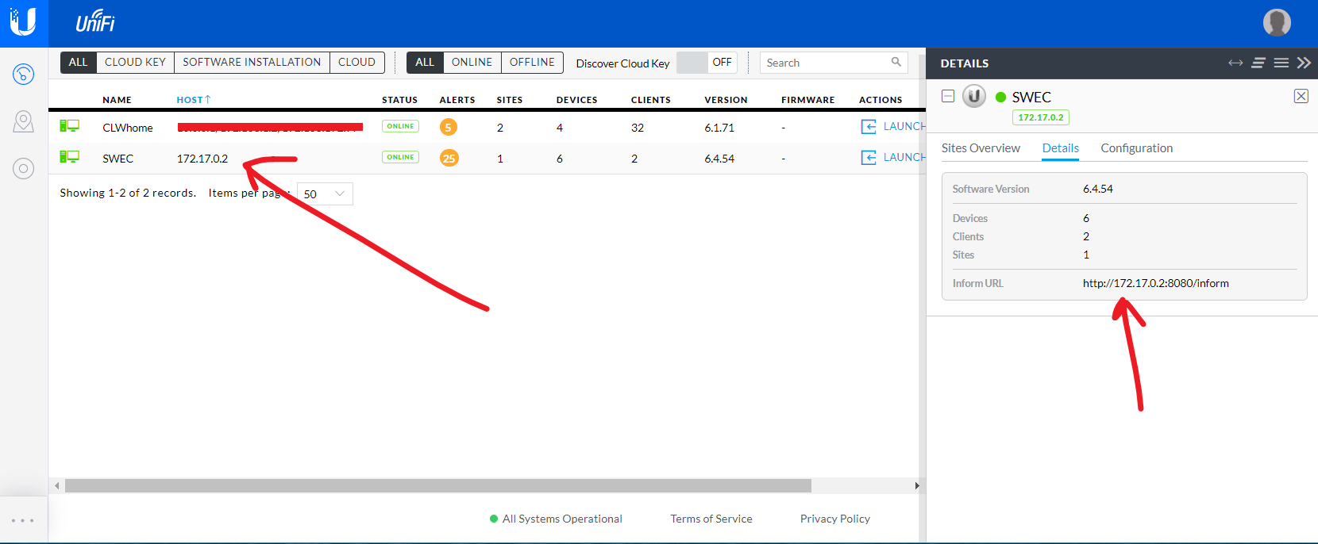The width and height of the screenshot is (1318, 544).
Task: Click the UniFi logo in top-left corner
Action: tap(24, 22)
